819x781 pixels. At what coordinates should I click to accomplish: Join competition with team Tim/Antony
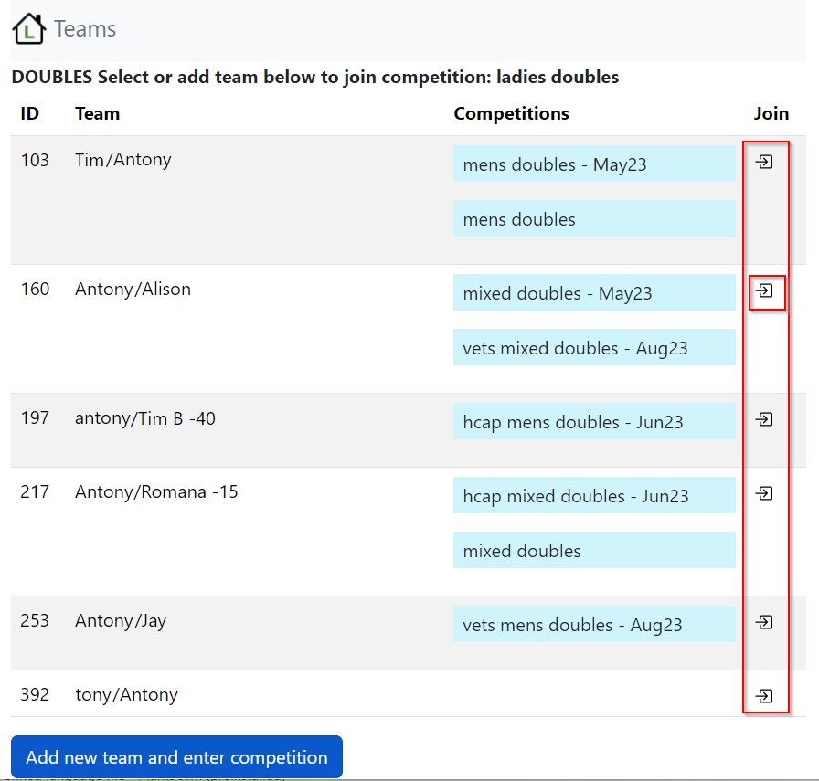pyautogui.click(x=765, y=163)
